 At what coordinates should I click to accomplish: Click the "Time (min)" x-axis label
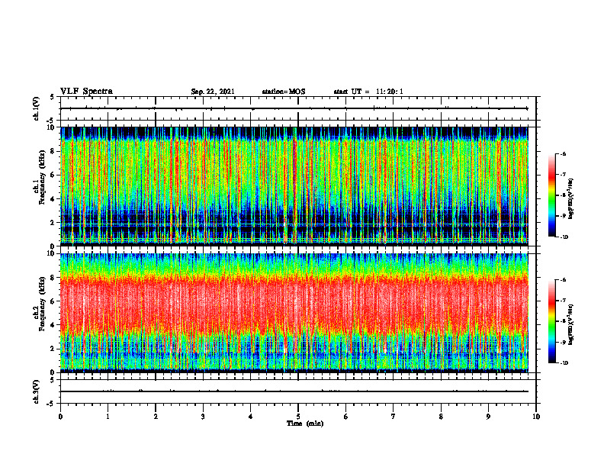pos(305,424)
